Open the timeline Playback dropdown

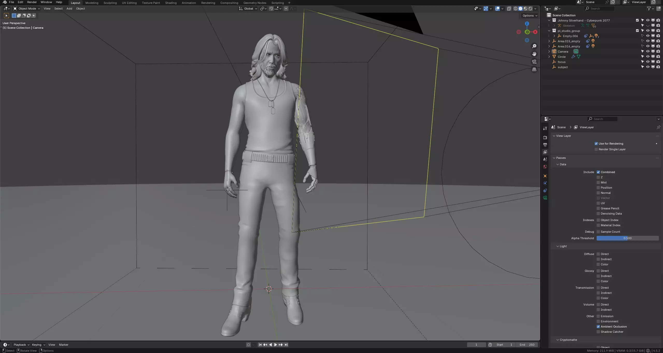pos(21,345)
